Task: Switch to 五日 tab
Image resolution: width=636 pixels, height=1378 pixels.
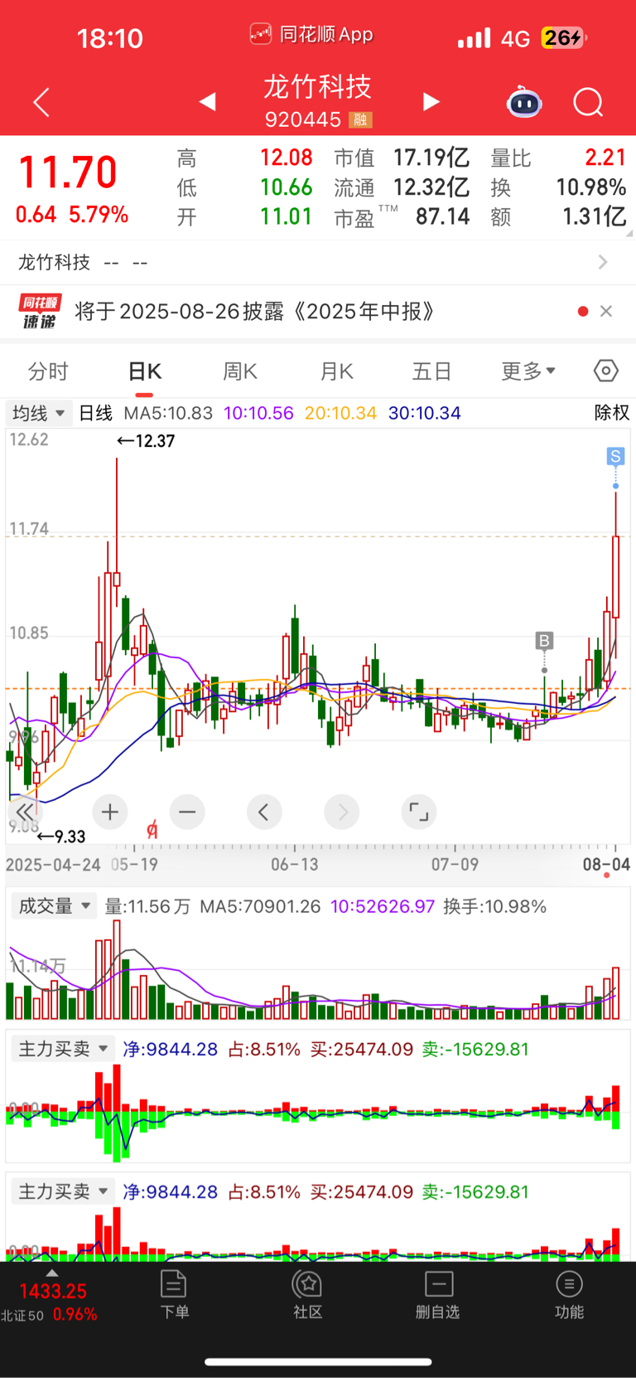Action: click(432, 371)
